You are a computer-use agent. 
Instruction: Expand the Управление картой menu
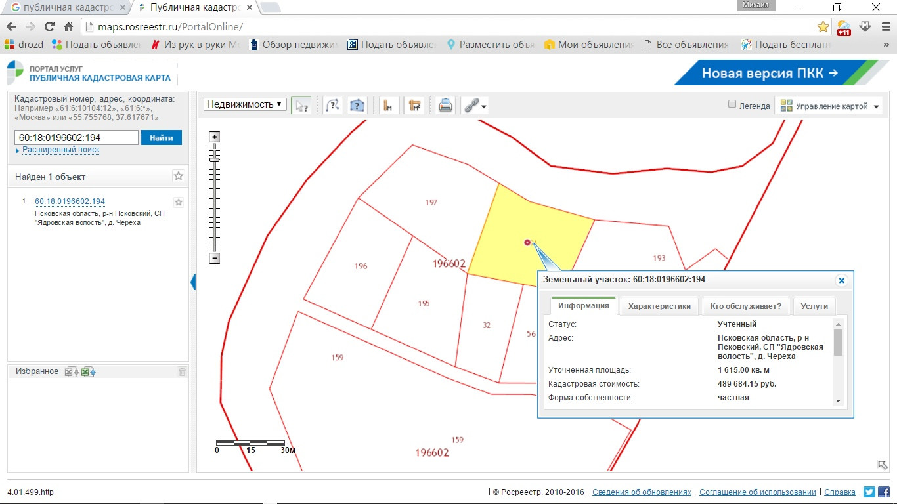(829, 106)
